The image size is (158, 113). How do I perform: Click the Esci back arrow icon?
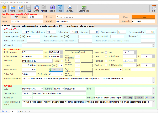pyautogui.click(x=4, y=7)
